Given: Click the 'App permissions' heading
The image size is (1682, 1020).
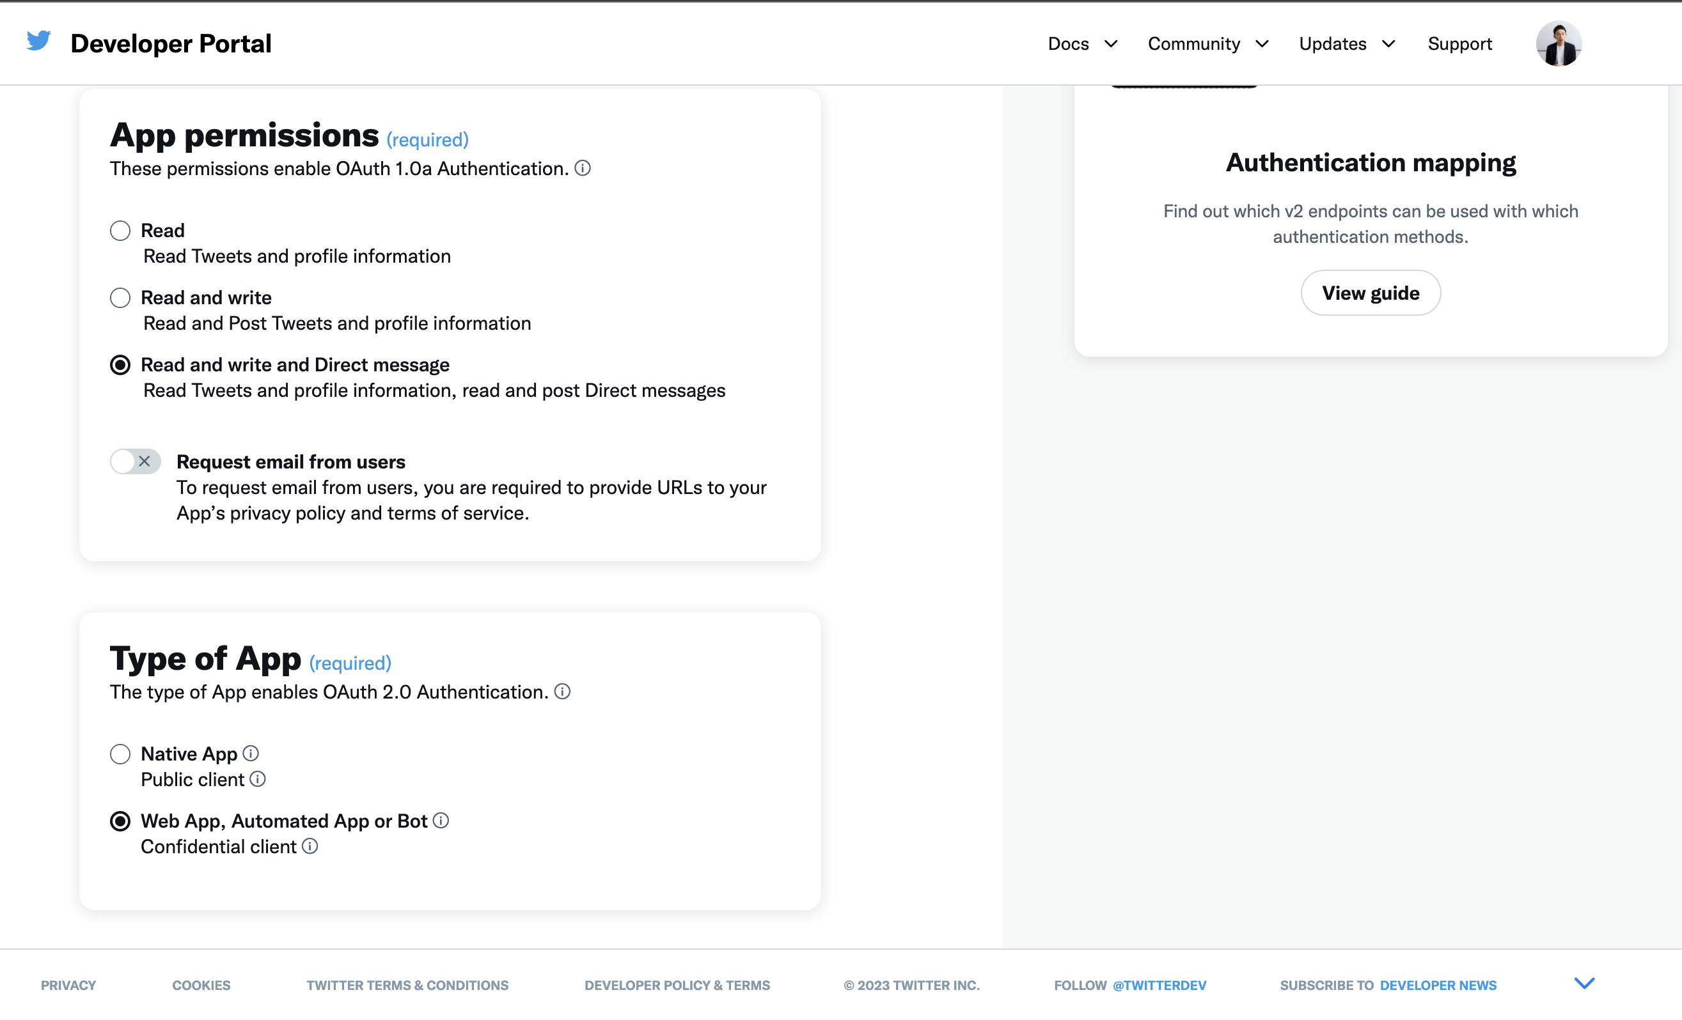Looking at the screenshot, I should tap(244, 135).
